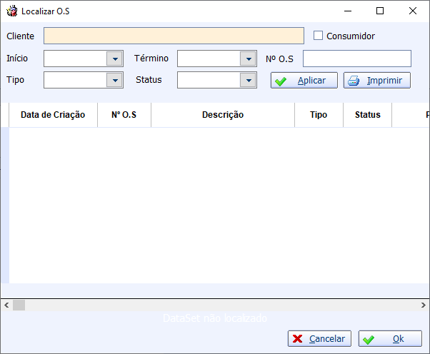
Task: Click the horizontal scrollbar right arrow
Action: tap(424, 305)
